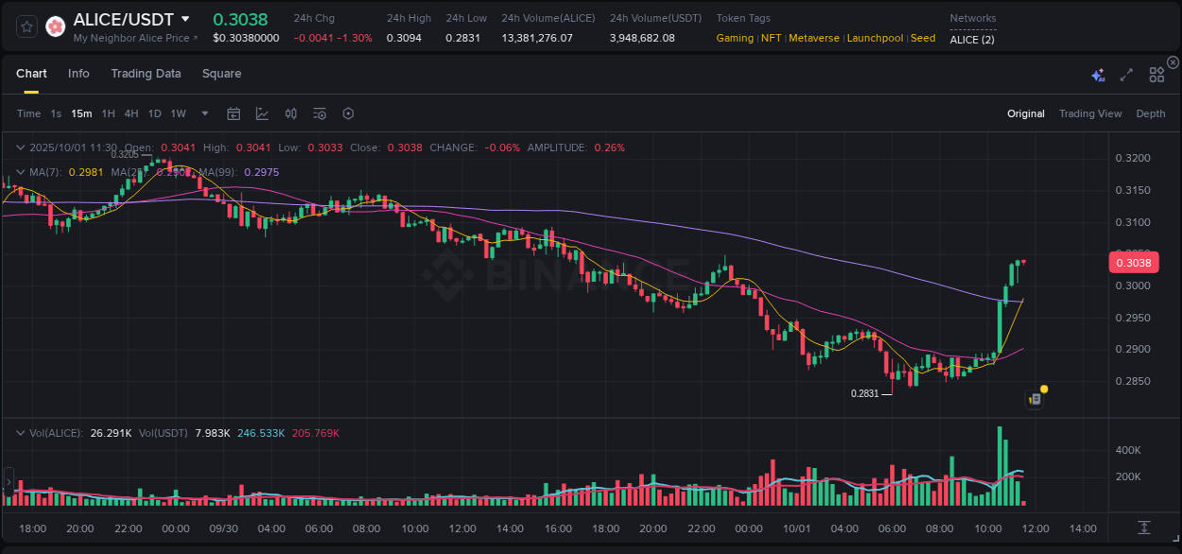Open the ALICE/USDT pair selector dropdown
Screen dimensions: 1182x554
[186, 19]
